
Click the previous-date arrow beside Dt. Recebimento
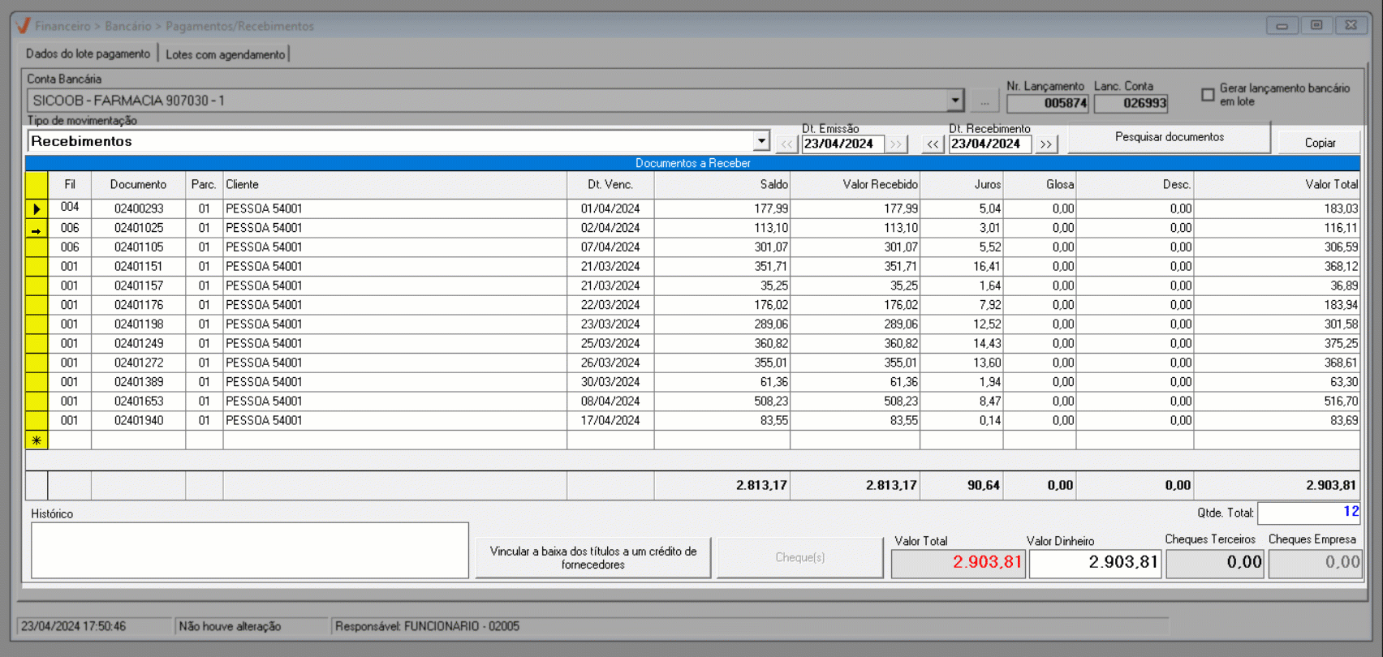933,144
